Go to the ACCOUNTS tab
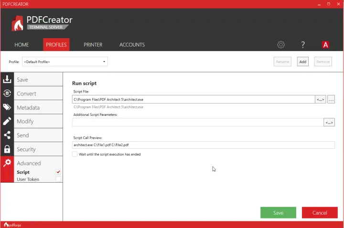Screen dimensions: 344x228 tap(132, 45)
